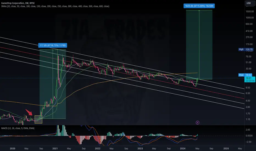256x151 pixels.
Task: Click −2.00 on the MACD axis
Action: coord(249,142)
